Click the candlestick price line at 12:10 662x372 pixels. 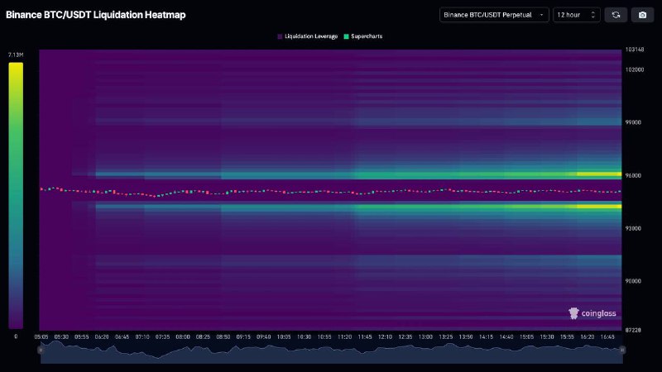[x=385, y=192]
